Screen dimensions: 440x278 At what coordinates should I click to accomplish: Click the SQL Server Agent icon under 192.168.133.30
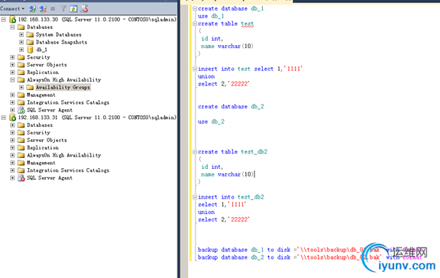[21, 110]
